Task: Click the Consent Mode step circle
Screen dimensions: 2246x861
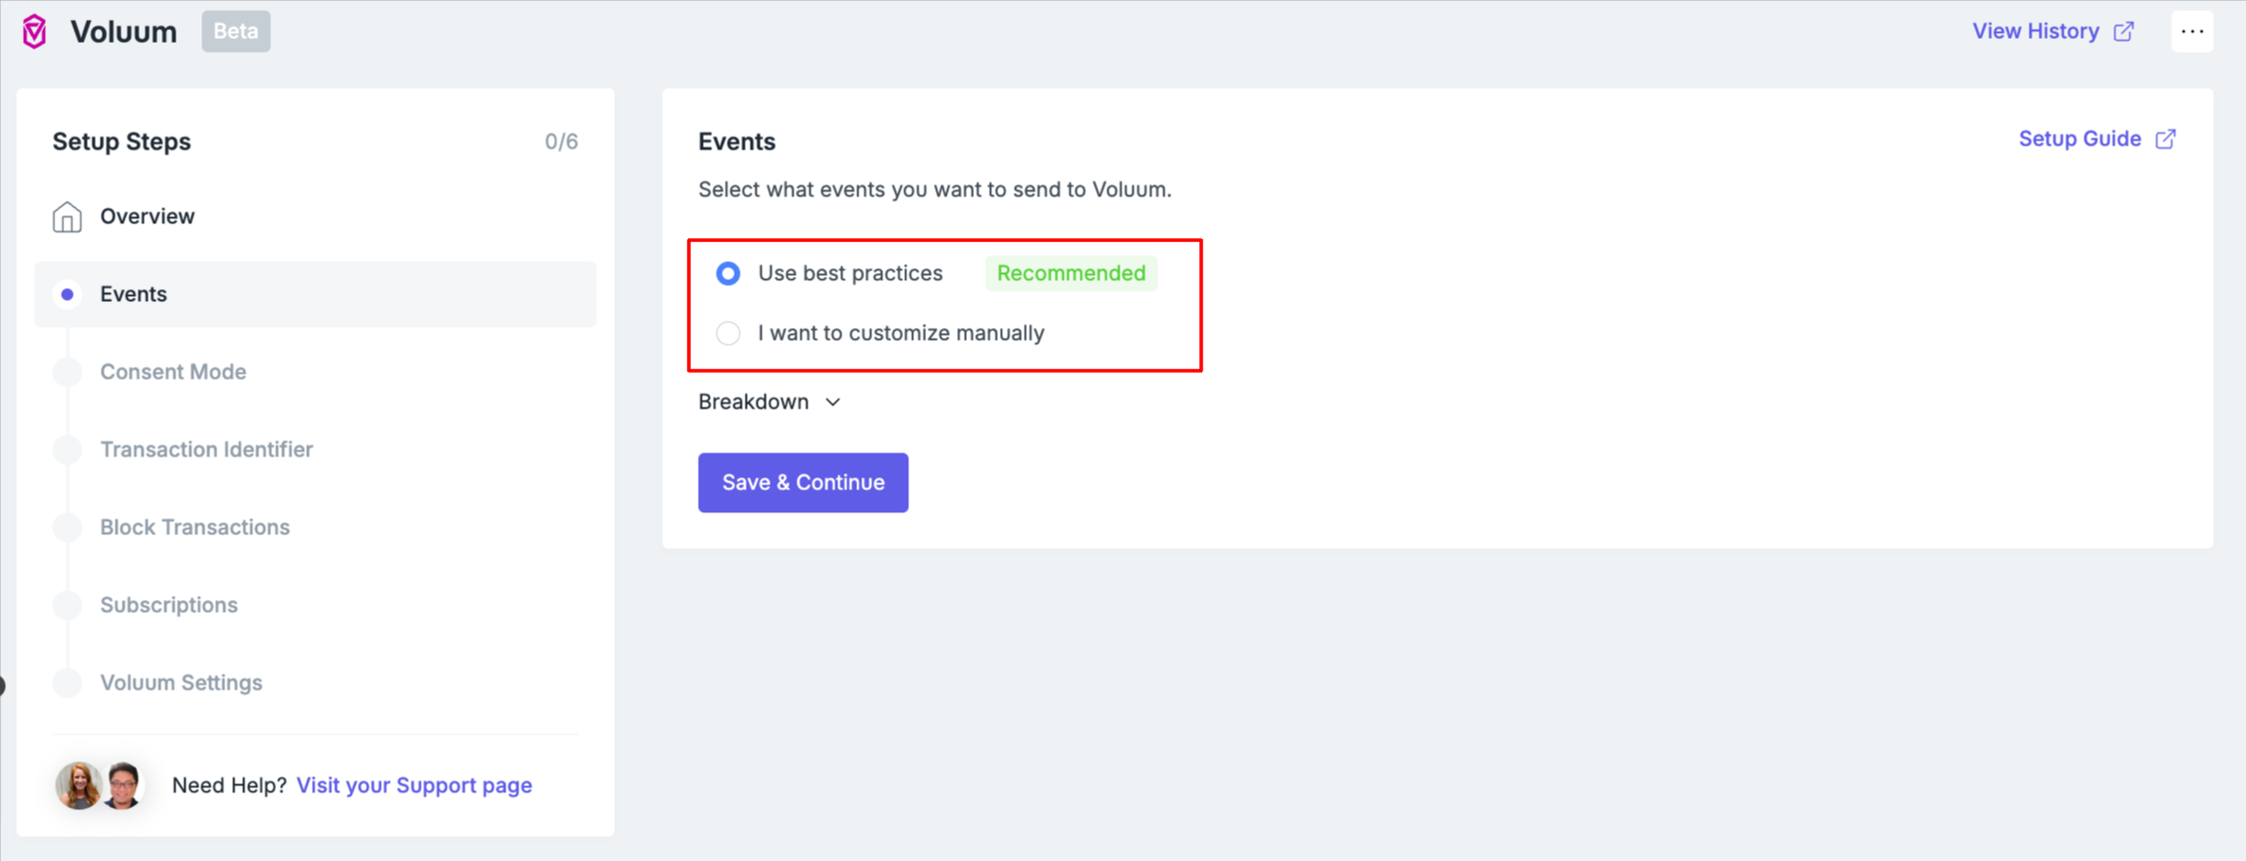Action: [x=67, y=371]
